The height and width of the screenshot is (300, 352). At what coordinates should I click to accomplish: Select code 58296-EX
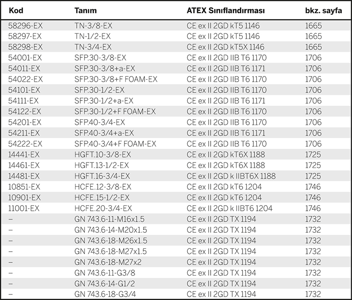pyautogui.click(x=25, y=26)
